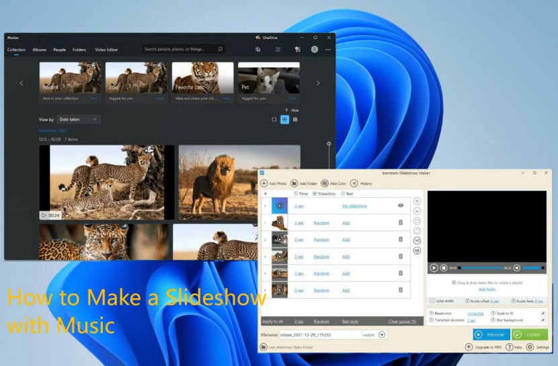Image resolution: width=558 pixels, height=366 pixels.
Task: Click the preview volume slider
Action: pos(533,268)
